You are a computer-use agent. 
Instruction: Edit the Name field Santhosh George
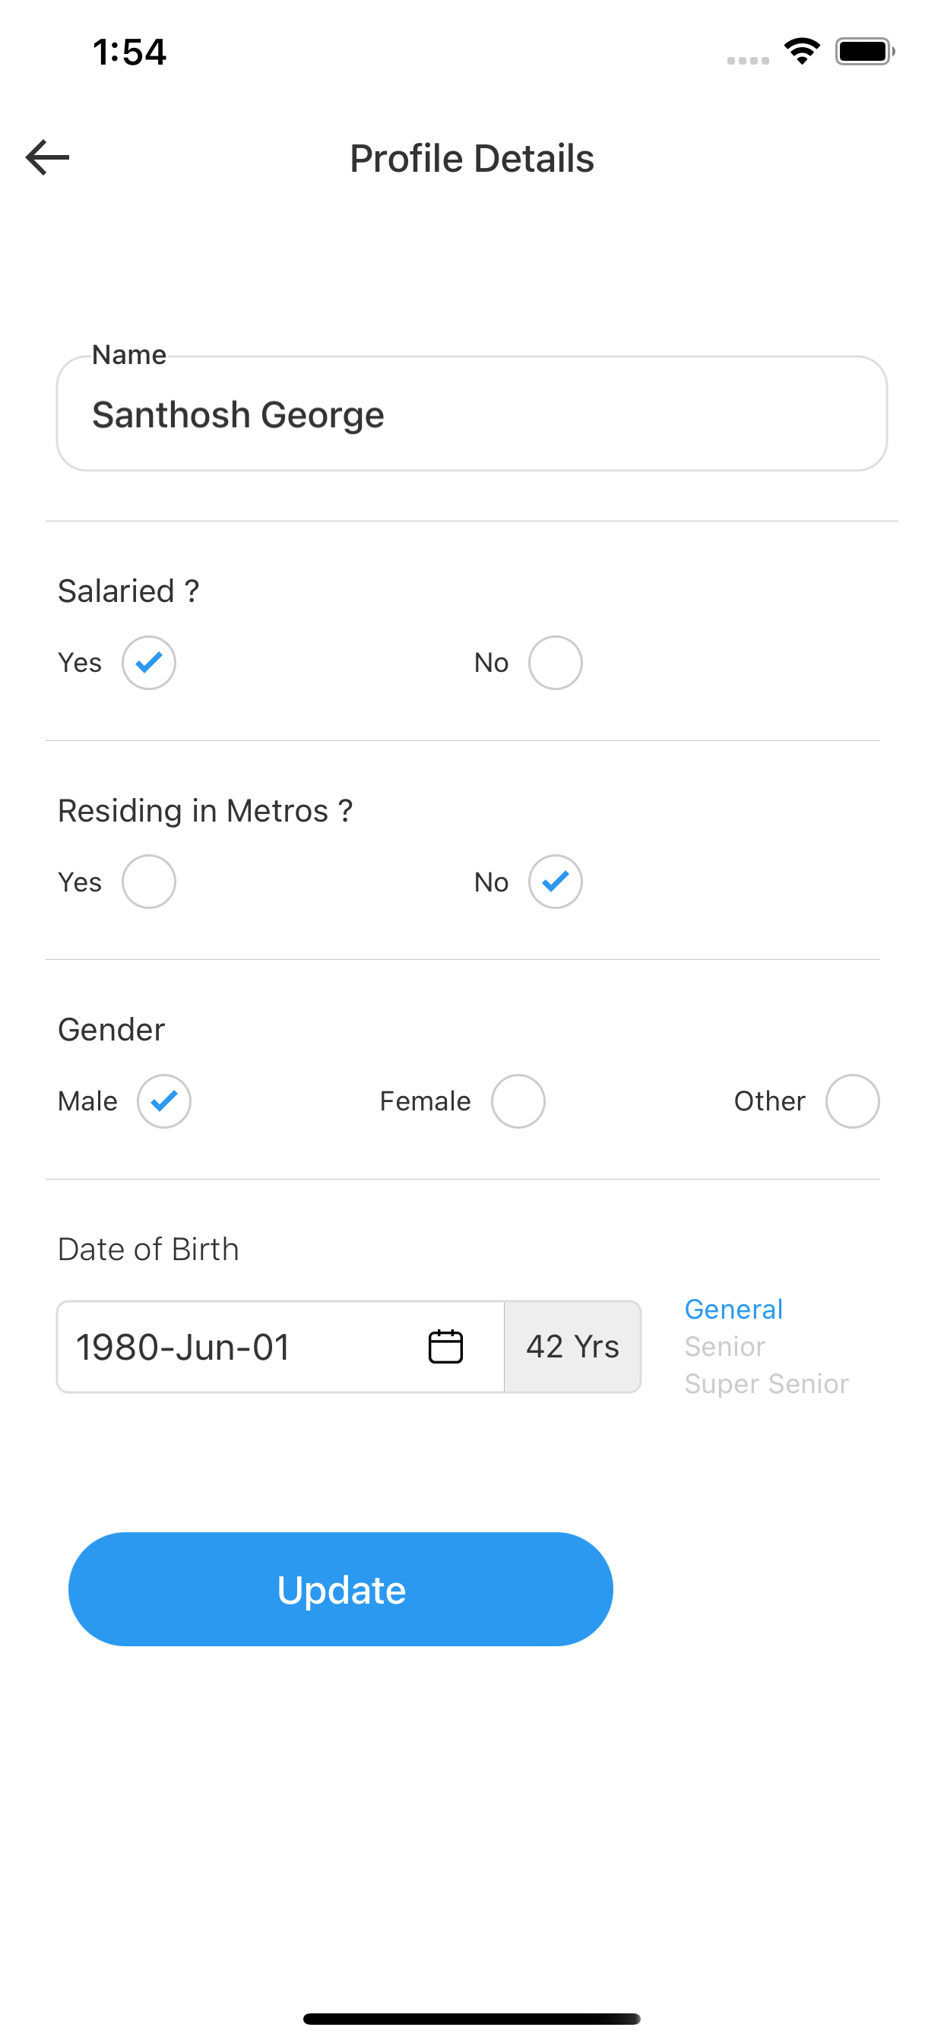[472, 413]
